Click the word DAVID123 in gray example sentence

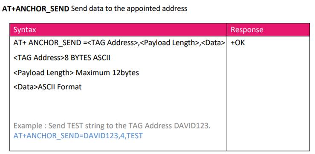[x=194, y=126]
